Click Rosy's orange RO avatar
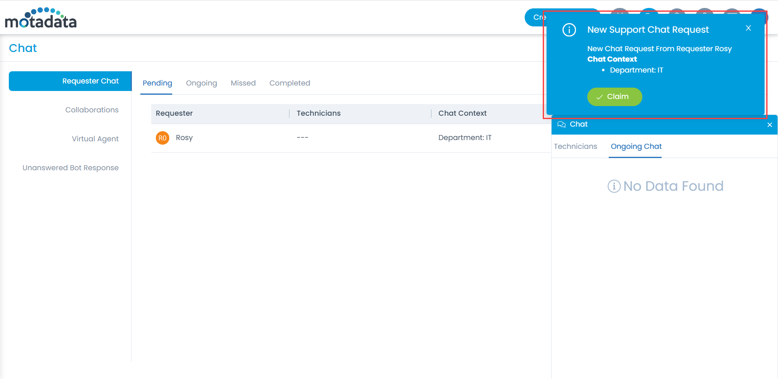The height and width of the screenshot is (379, 778). coord(163,138)
